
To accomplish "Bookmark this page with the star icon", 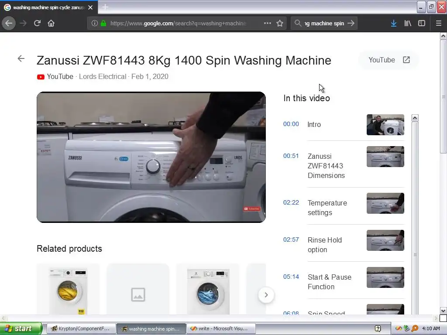I will [x=280, y=23].
